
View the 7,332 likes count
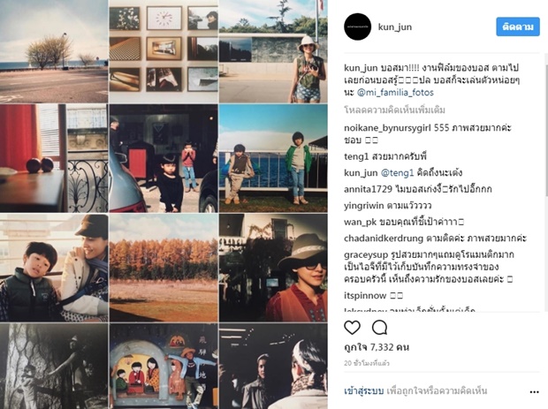[x=377, y=347]
